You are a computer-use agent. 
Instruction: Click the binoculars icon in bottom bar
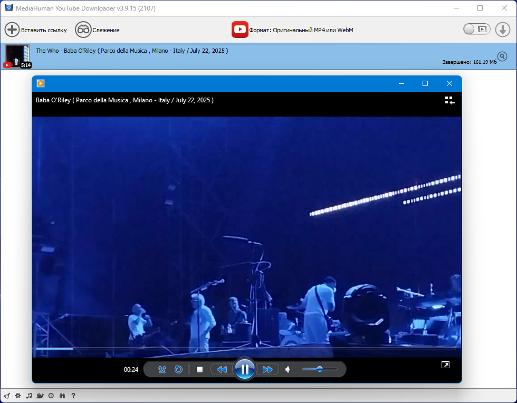62,396
